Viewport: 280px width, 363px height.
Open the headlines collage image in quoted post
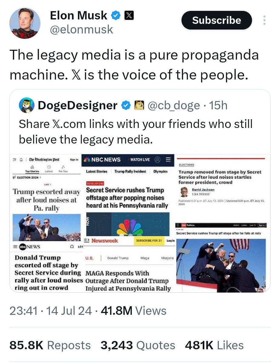(x=140, y=222)
